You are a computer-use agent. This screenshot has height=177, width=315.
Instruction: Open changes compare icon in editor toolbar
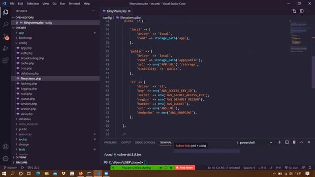click(x=294, y=11)
